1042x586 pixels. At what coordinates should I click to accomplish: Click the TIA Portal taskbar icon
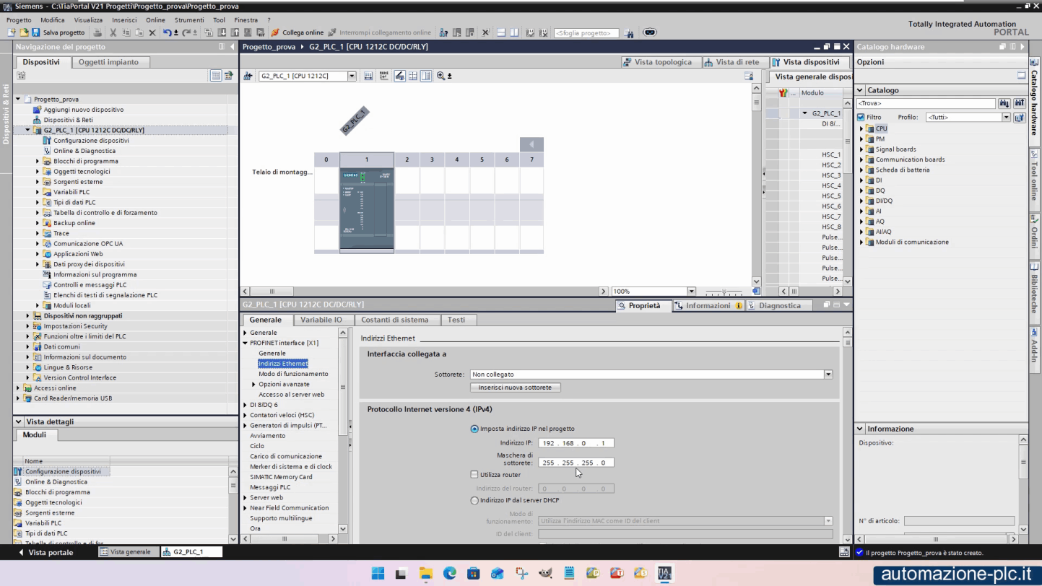coord(664,574)
